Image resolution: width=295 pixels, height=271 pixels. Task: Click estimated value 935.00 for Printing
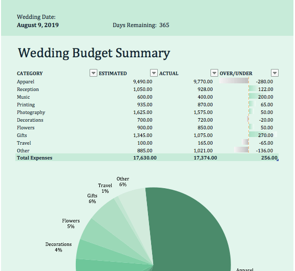[x=144, y=105]
